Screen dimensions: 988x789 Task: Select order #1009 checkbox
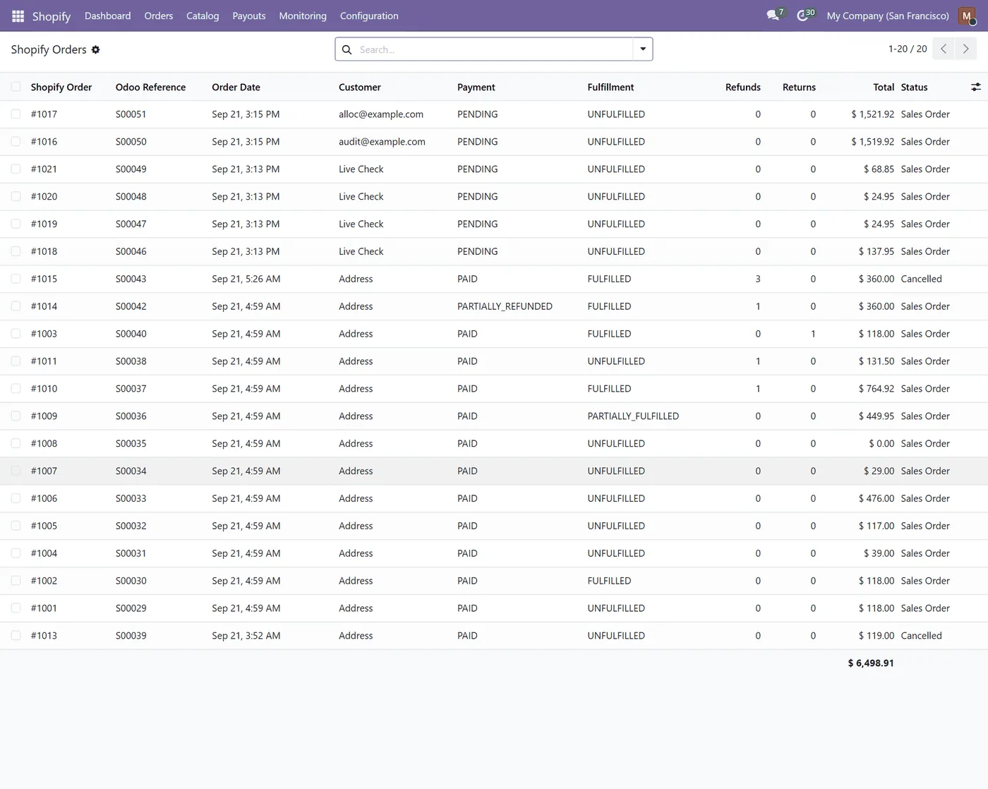coord(16,416)
